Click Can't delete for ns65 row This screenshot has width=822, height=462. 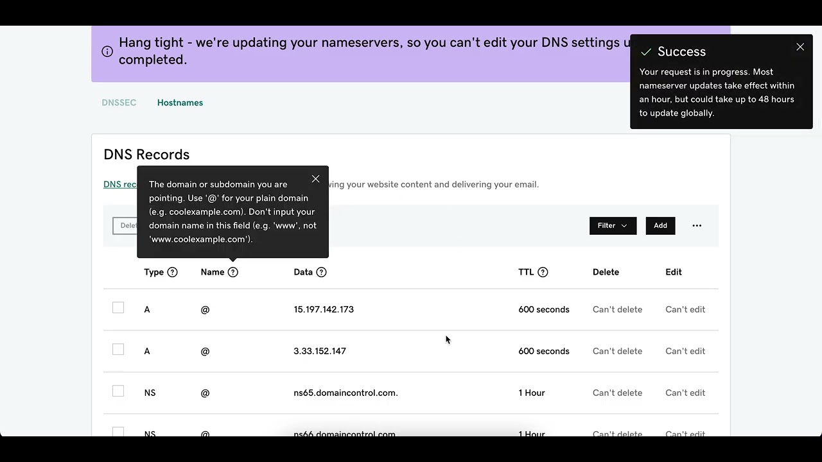(x=617, y=393)
